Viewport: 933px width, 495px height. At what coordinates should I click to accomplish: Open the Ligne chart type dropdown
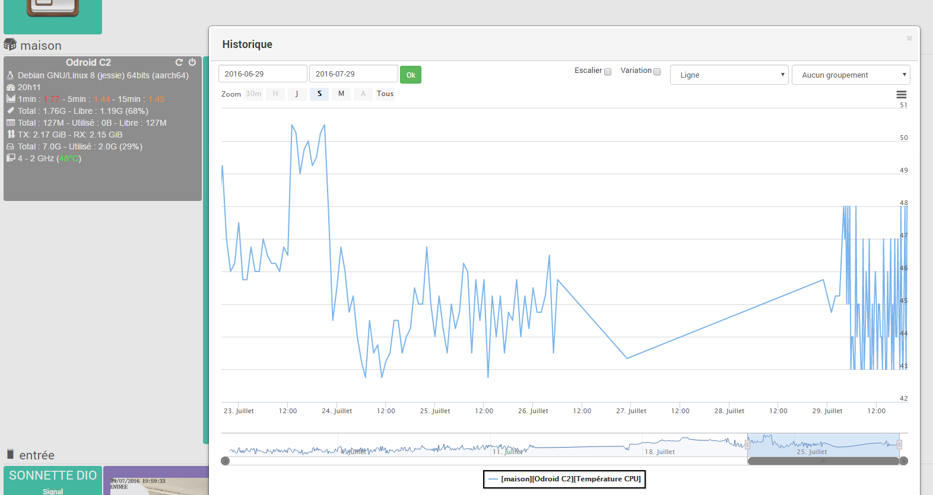click(729, 75)
